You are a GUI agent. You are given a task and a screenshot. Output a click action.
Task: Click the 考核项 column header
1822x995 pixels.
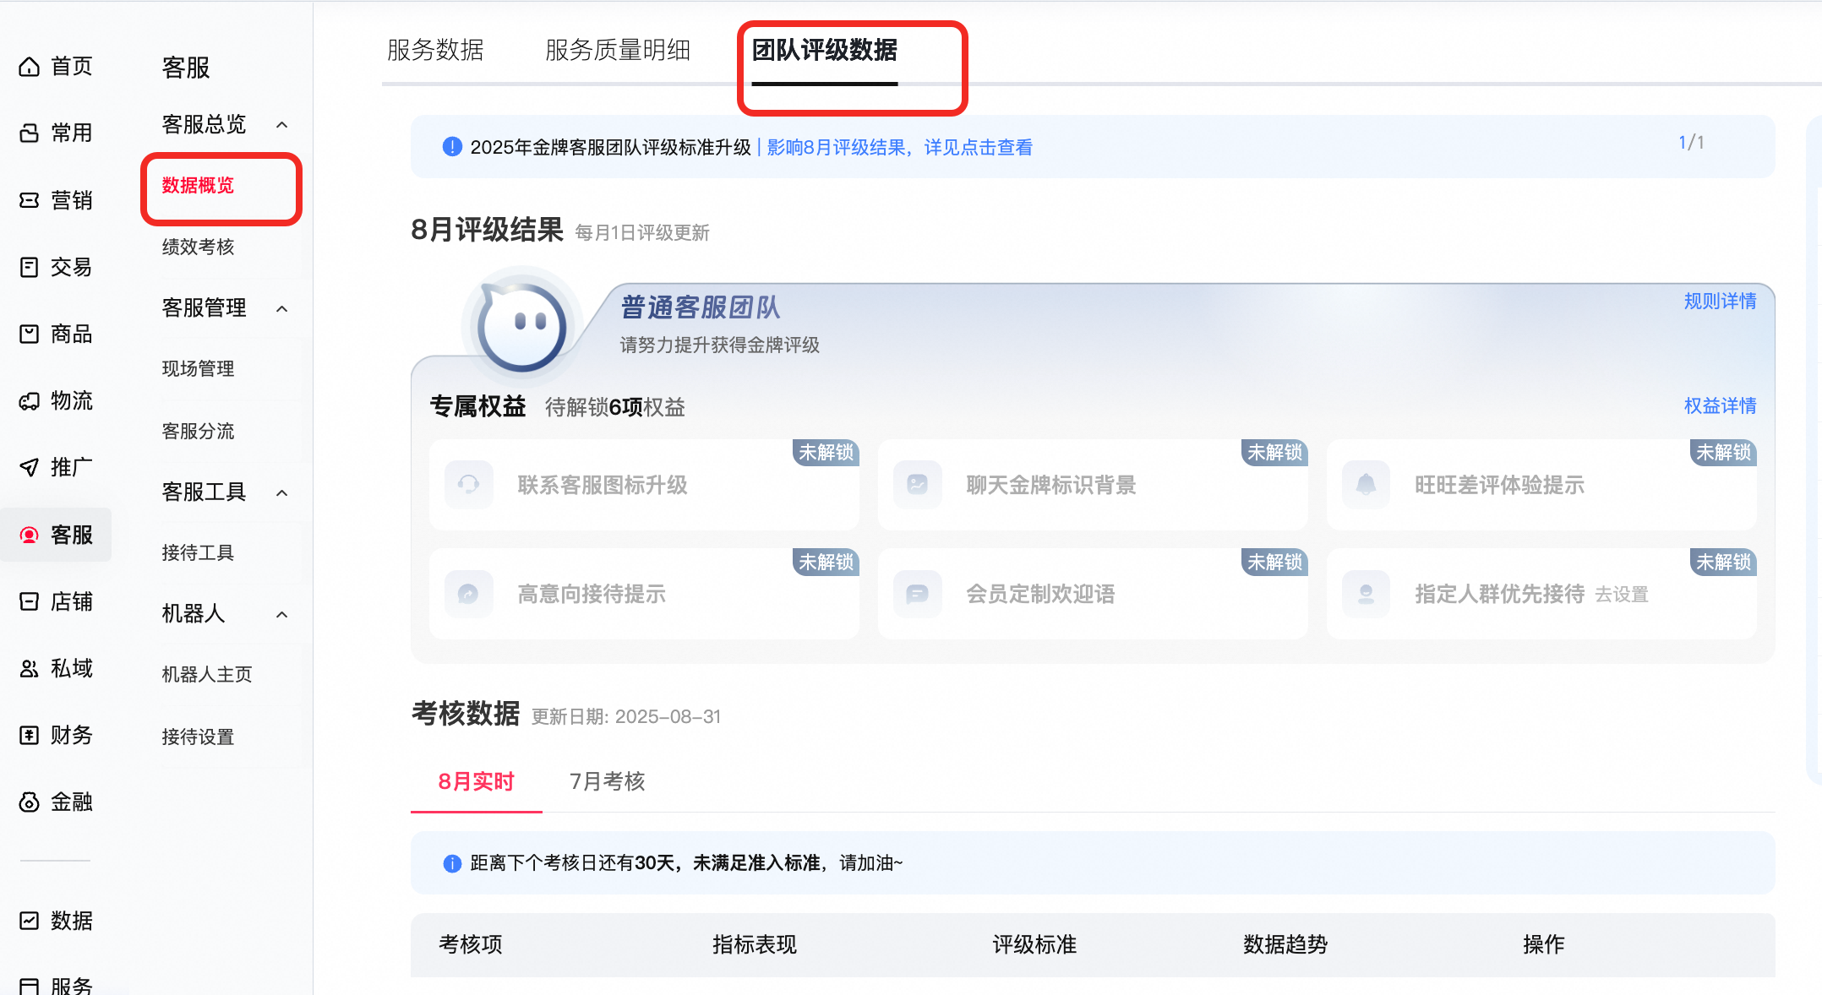(471, 944)
